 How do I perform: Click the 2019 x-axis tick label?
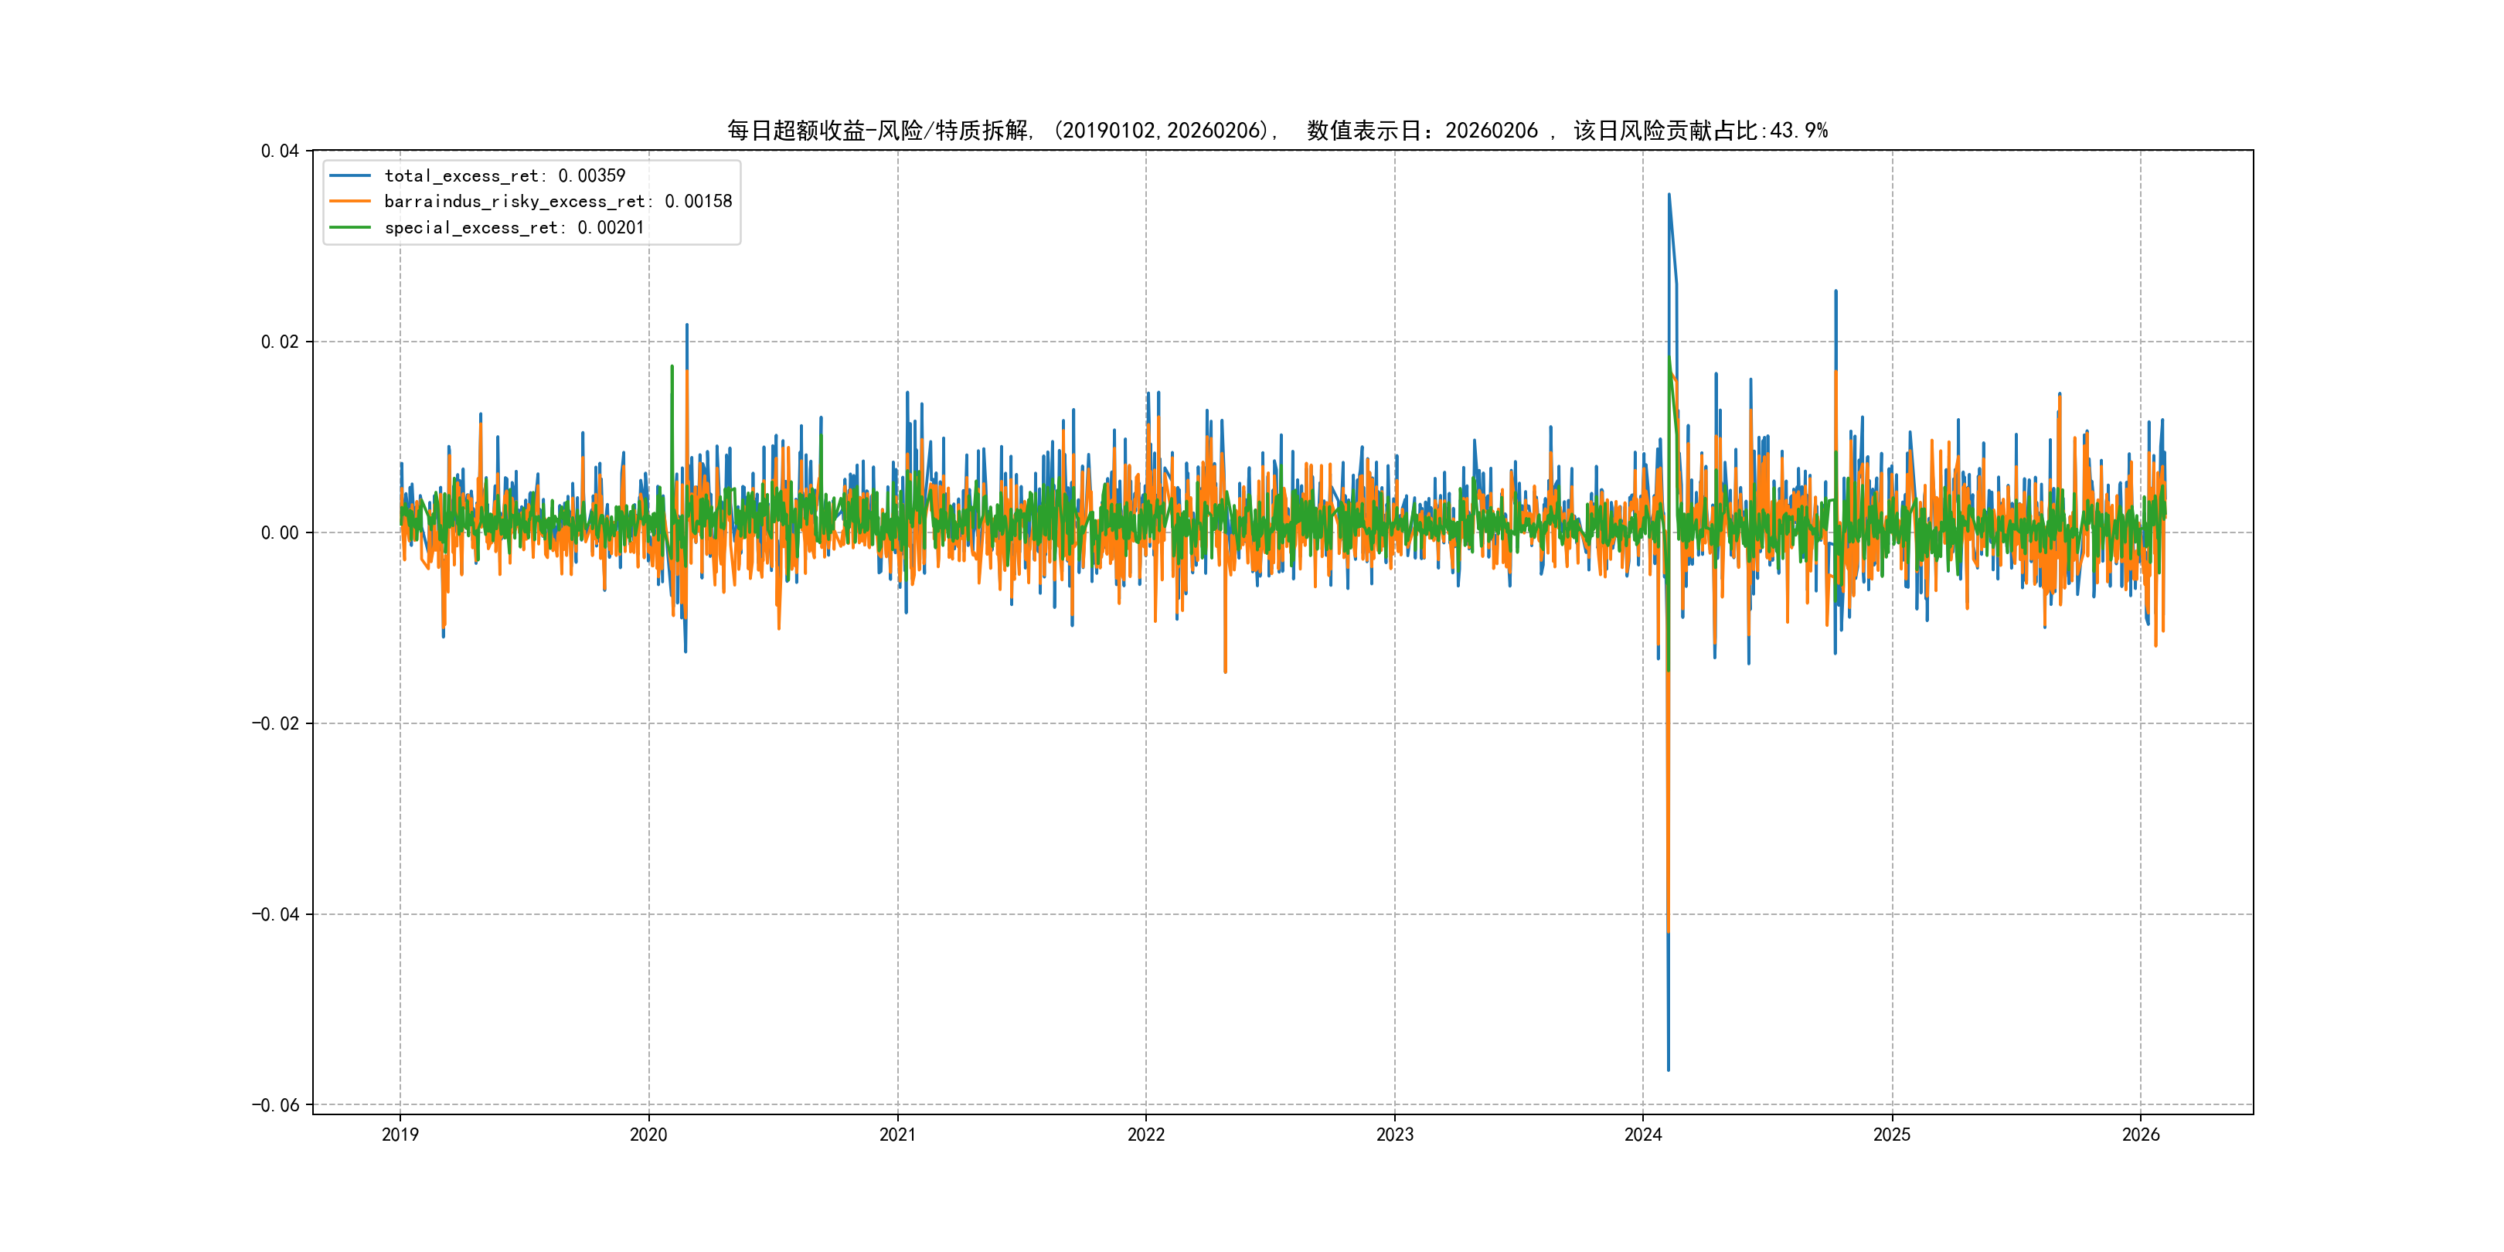[x=400, y=1135]
